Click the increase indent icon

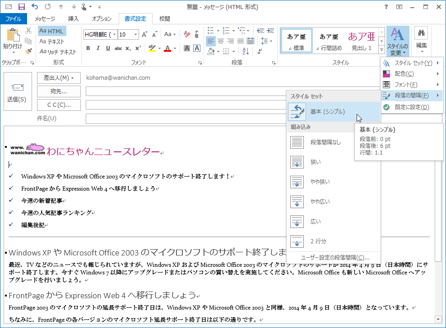tap(270, 30)
